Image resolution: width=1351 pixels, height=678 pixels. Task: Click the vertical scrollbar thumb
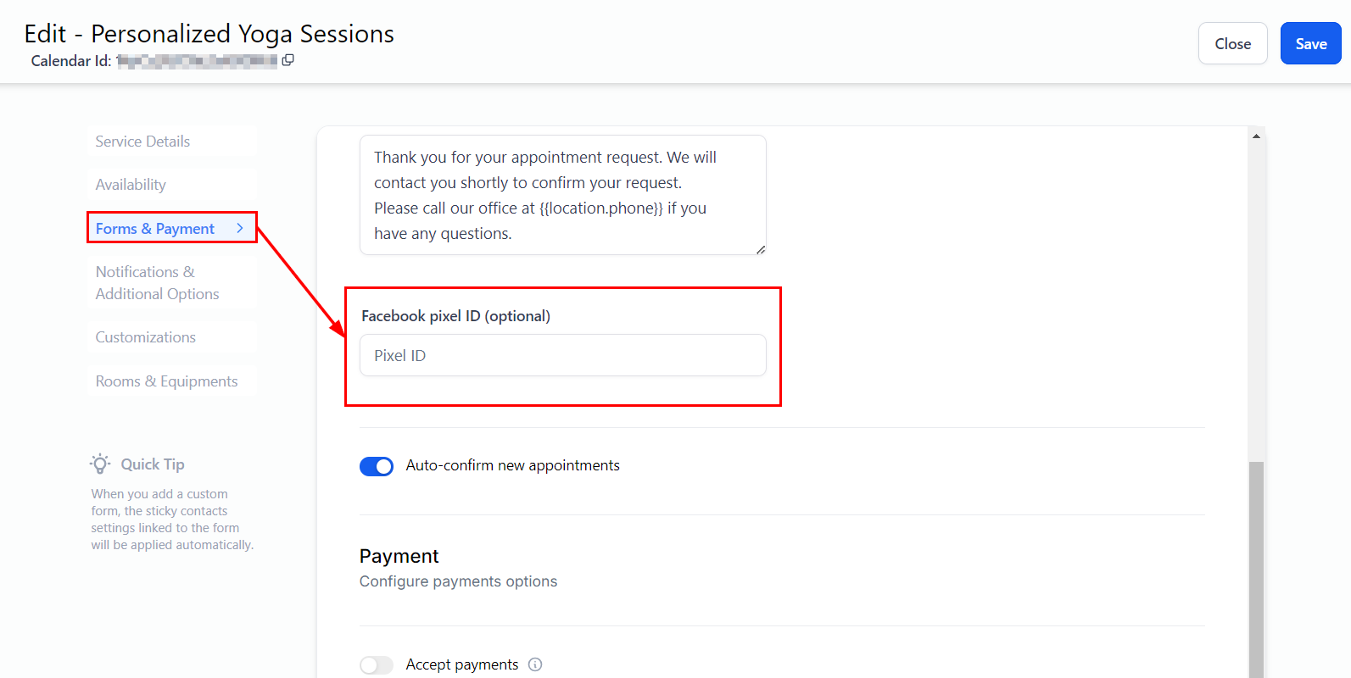tap(1256, 570)
